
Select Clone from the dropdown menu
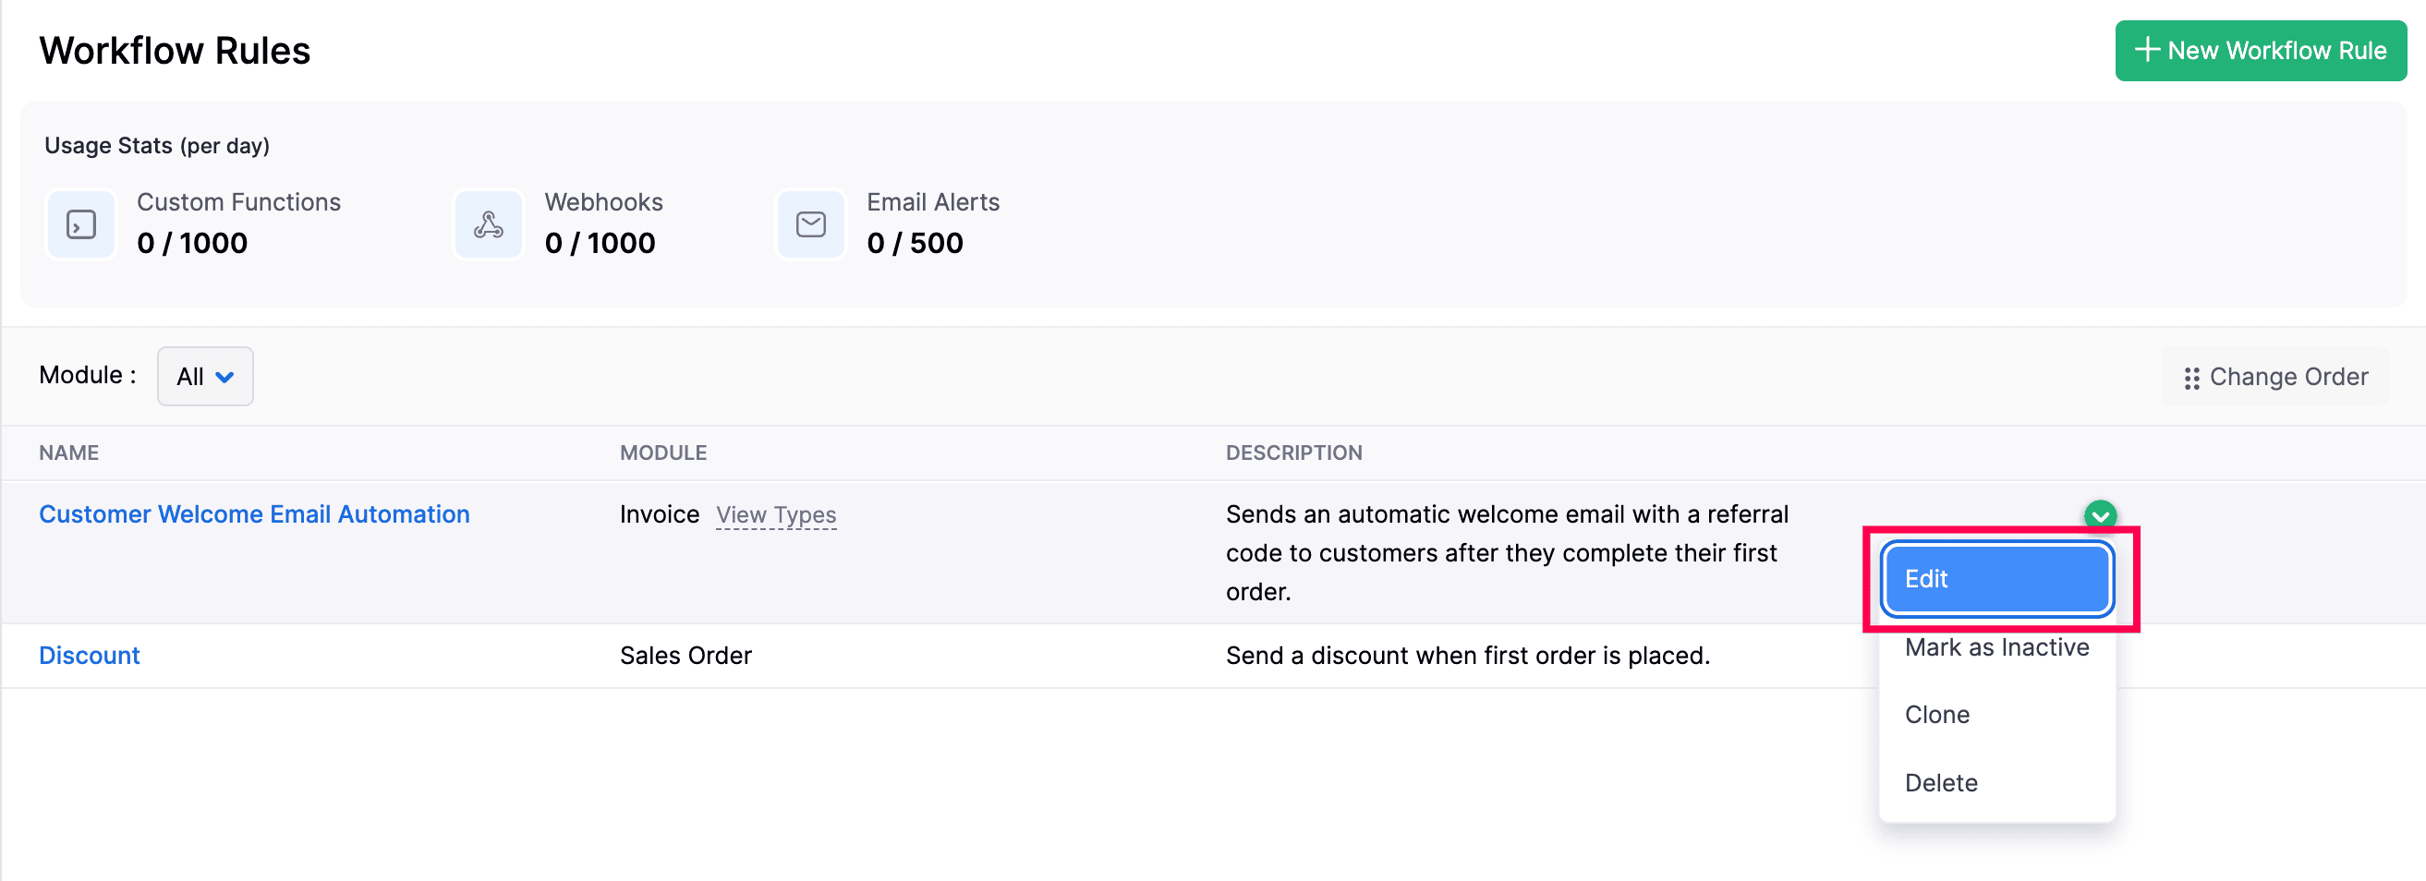click(x=1937, y=716)
